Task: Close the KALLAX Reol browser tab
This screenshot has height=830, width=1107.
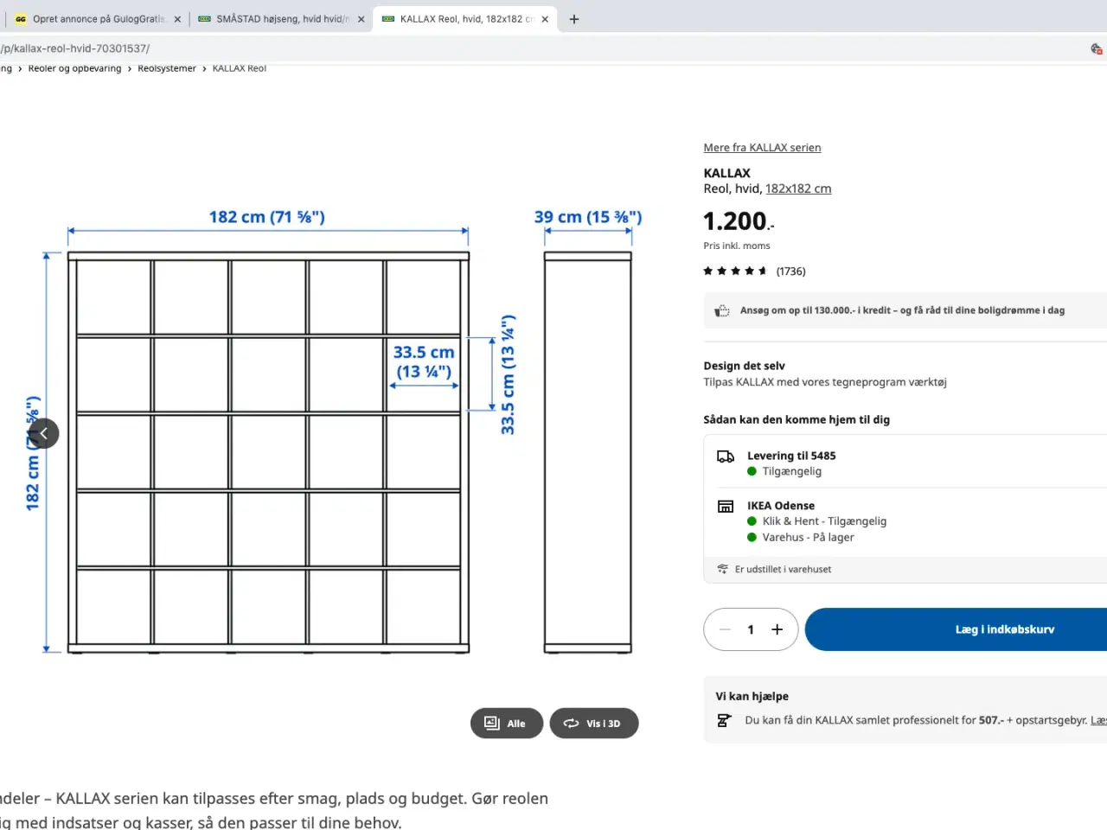Action: point(545,19)
